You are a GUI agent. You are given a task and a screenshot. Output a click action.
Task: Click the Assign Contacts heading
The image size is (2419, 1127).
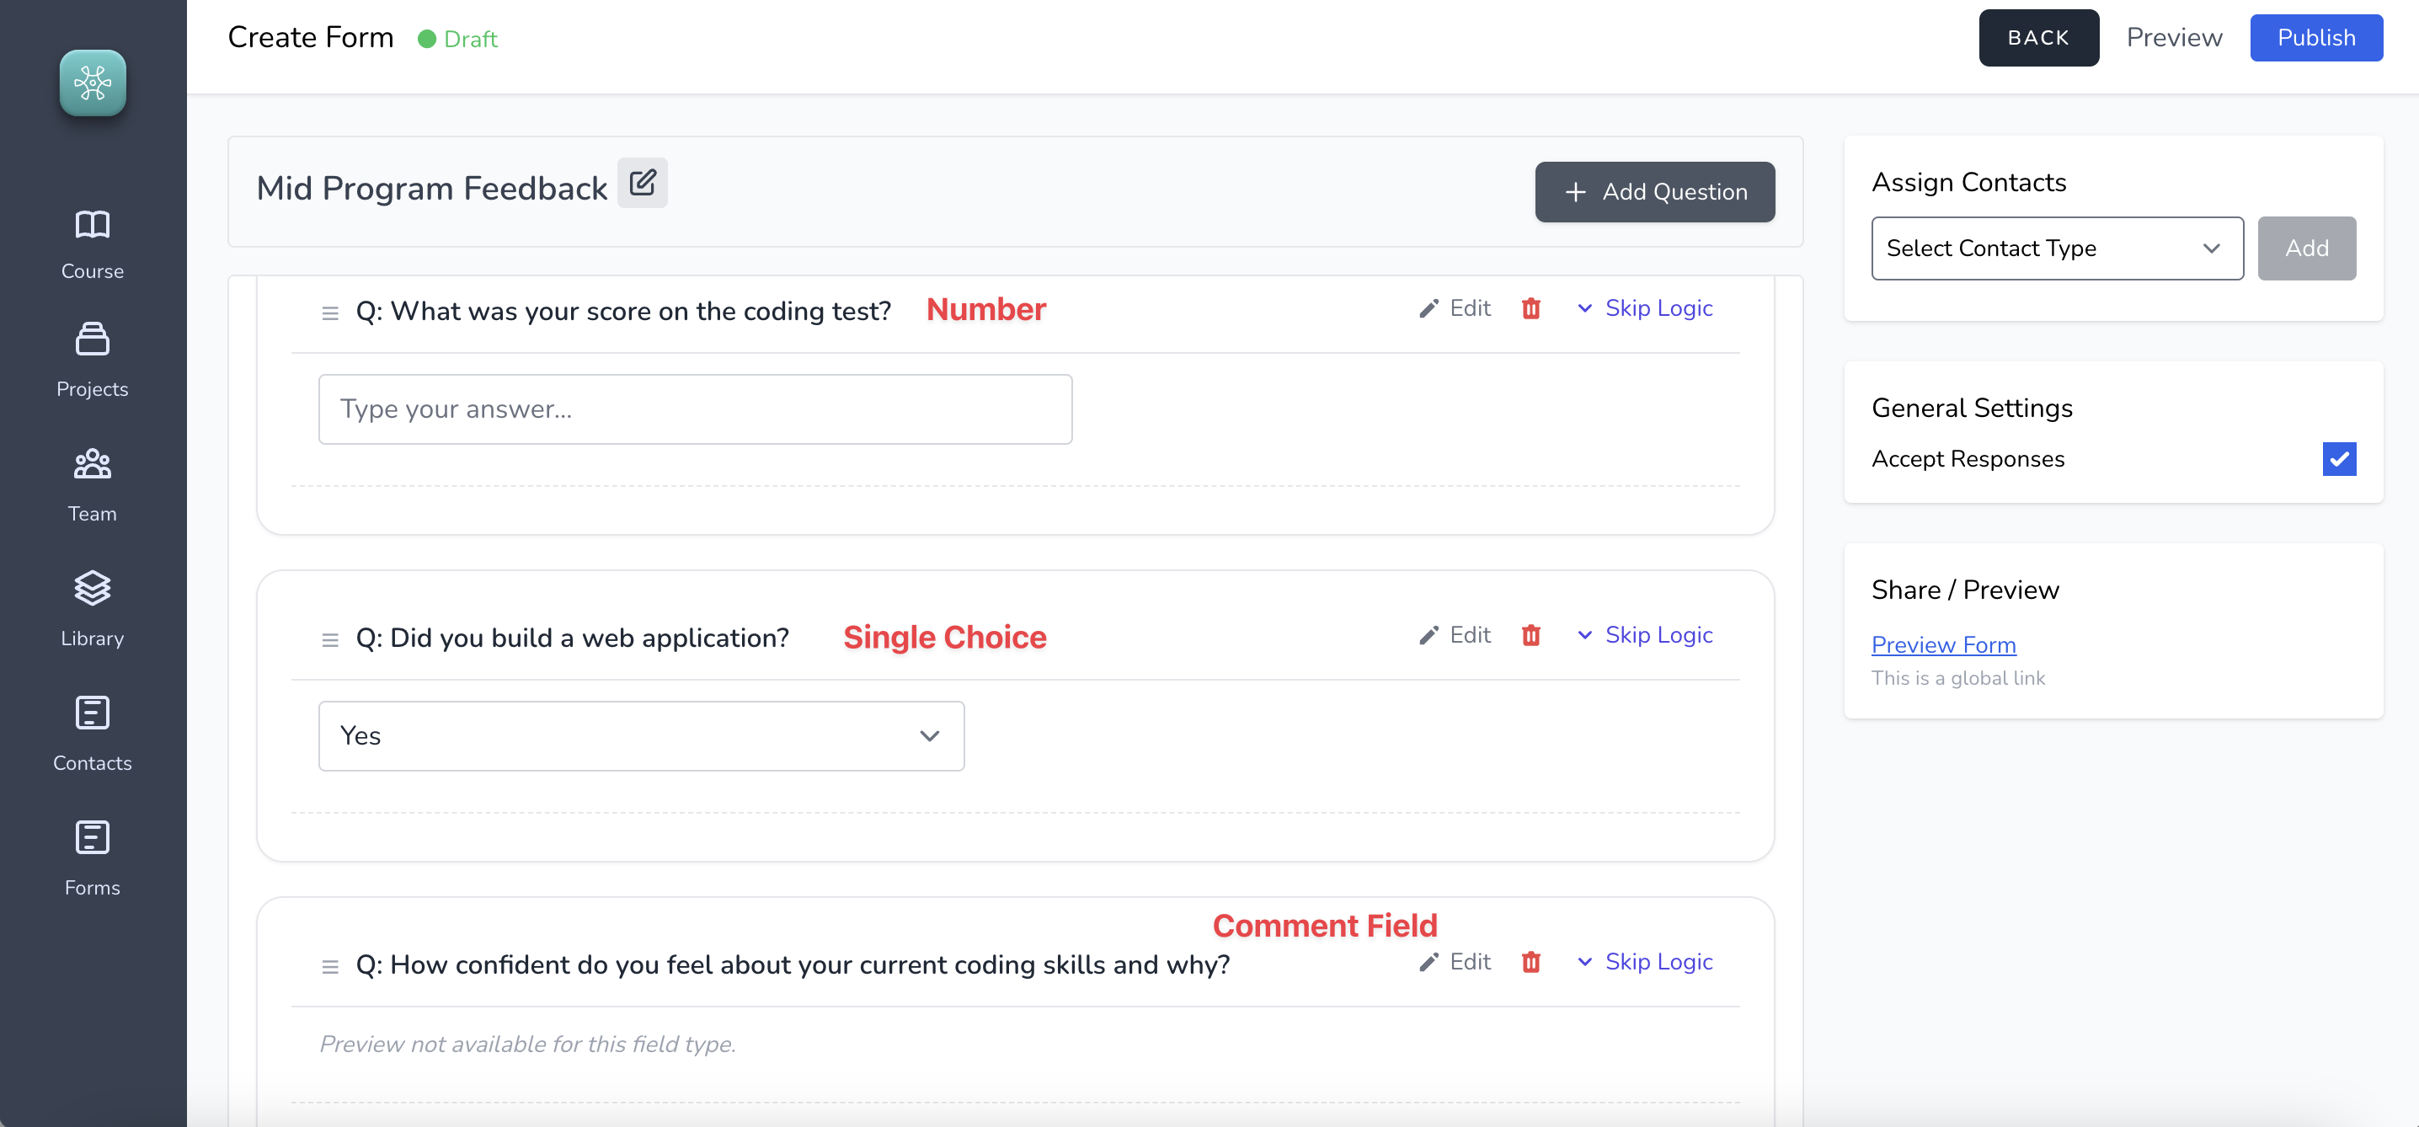[1968, 182]
